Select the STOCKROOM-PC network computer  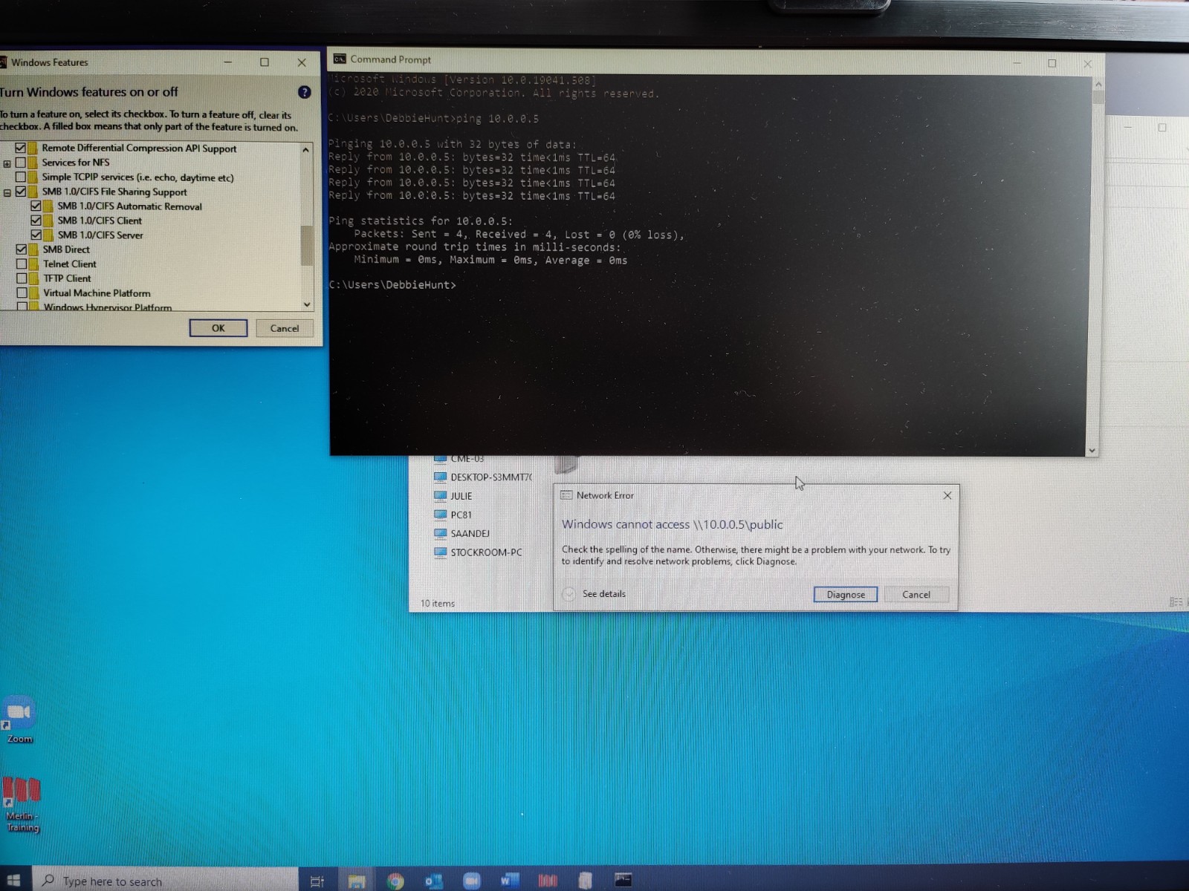[x=478, y=552]
